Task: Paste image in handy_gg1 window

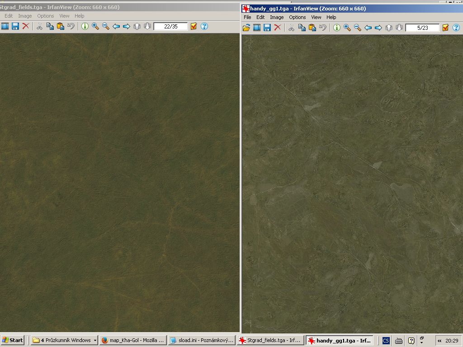Action: point(312,28)
